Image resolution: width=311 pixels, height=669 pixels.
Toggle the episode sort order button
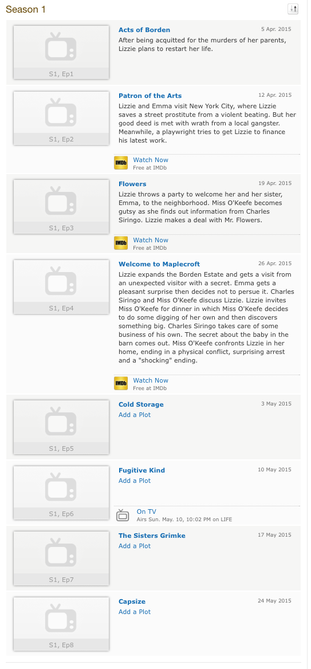coord(293,9)
